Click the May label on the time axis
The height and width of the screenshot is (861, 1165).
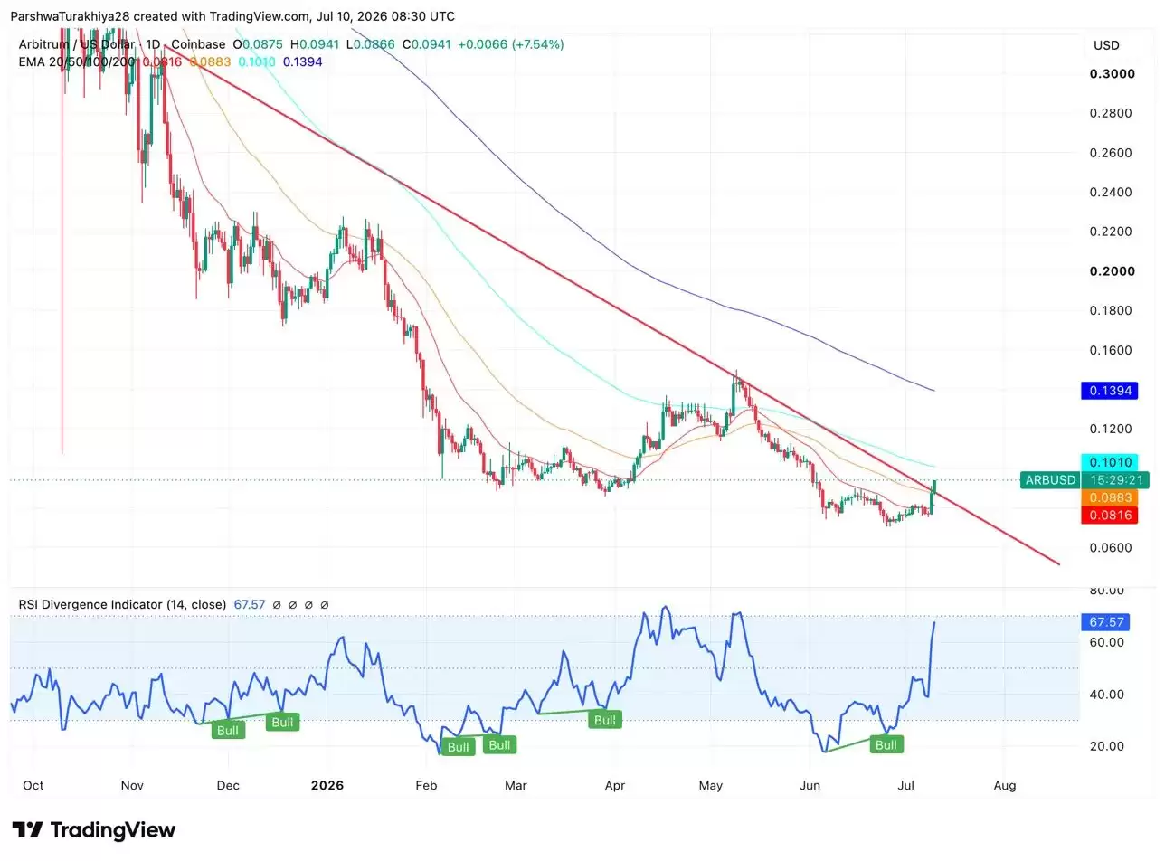click(x=711, y=786)
